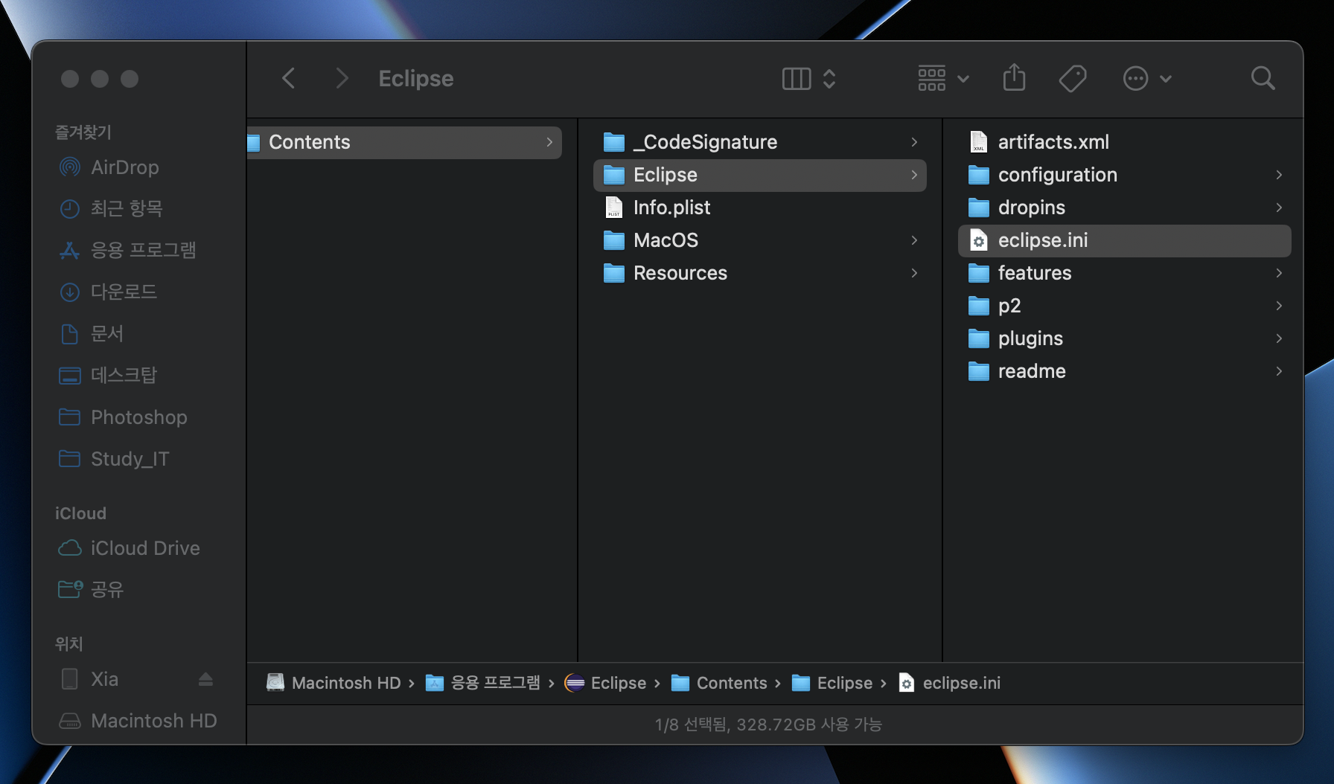Click the 위치 sidebar section header
Viewport: 1334px width, 784px height.
[69, 644]
